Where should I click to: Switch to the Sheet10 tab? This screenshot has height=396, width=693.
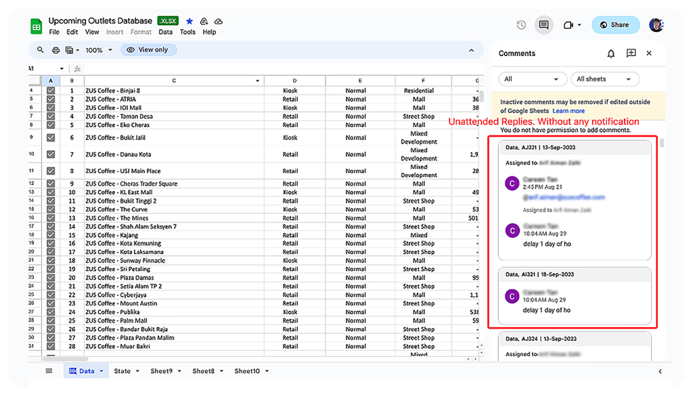click(x=247, y=371)
